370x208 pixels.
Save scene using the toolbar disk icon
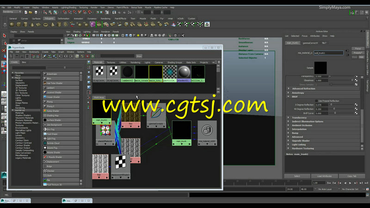pyautogui.click(x=36, y=12)
